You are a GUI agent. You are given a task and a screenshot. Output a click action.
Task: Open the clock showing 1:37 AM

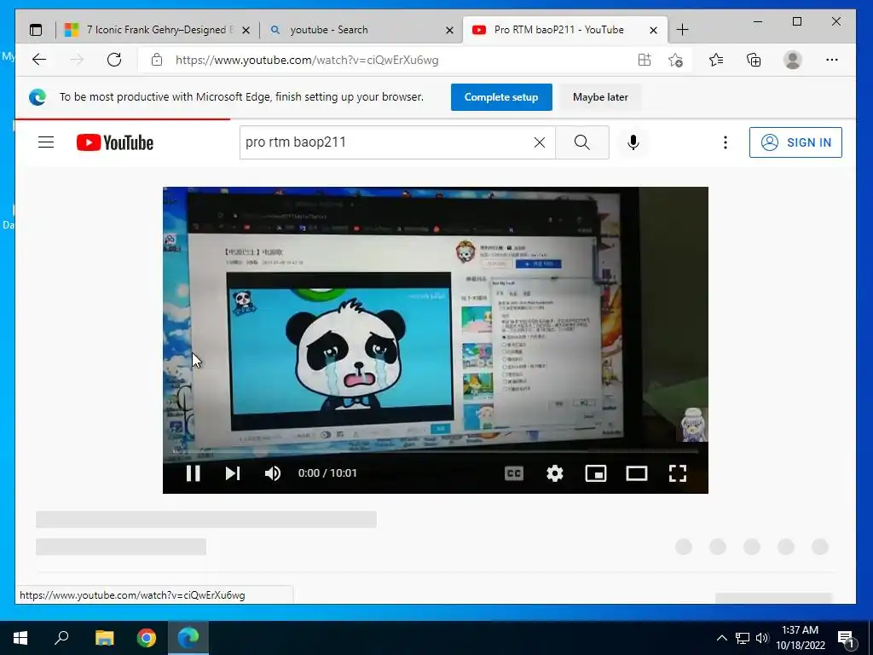pyautogui.click(x=801, y=638)
